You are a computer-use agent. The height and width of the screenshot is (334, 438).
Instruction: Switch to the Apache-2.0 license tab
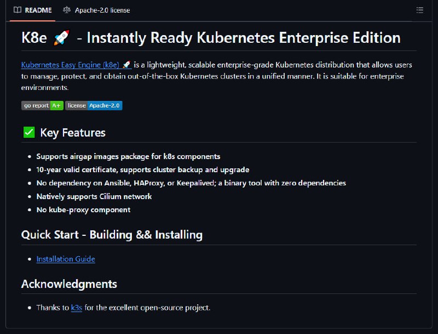point(96,10)
